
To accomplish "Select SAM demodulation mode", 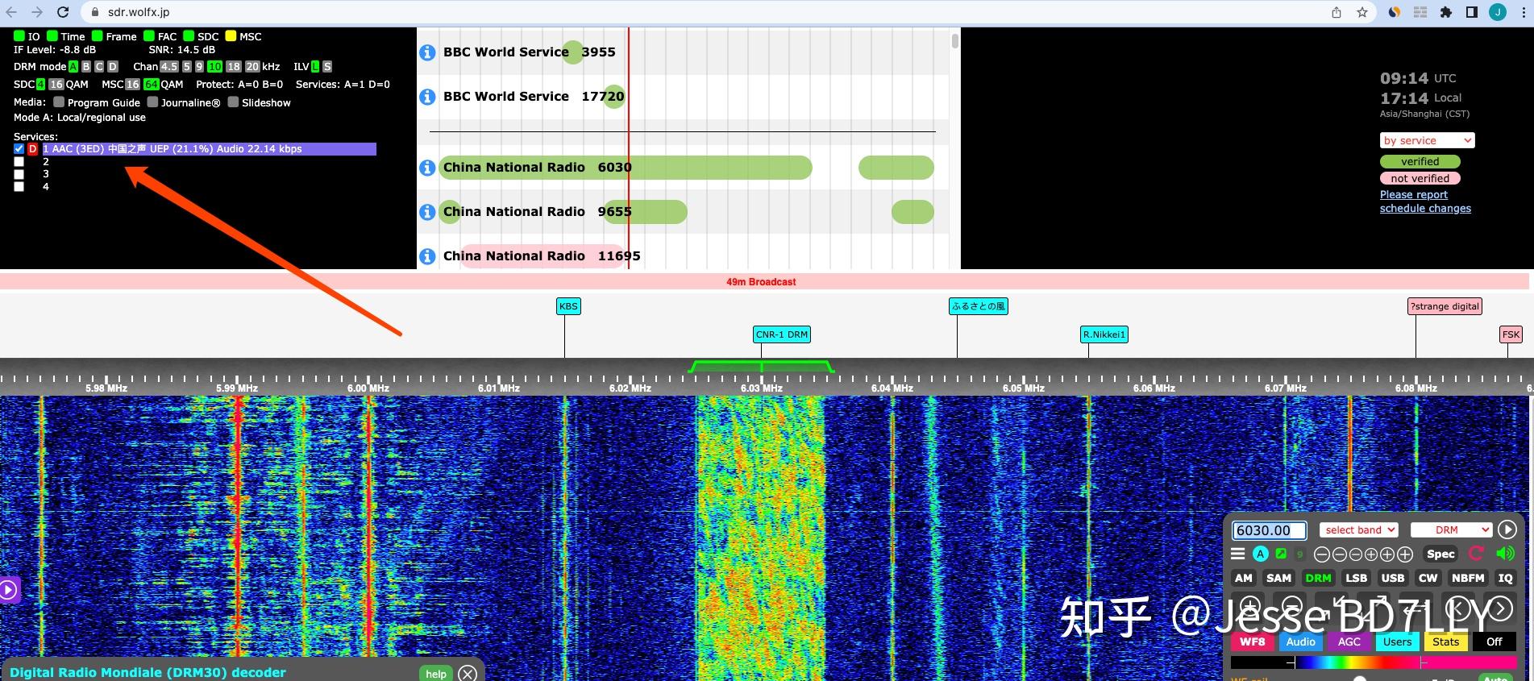I will [1278, 578].
